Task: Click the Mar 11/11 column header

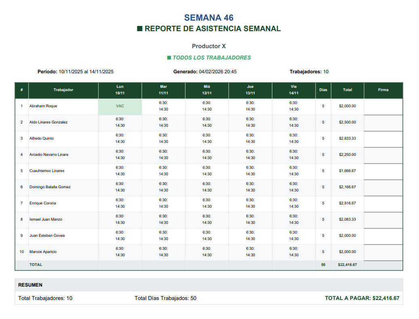Action: [x=164, y=90]
